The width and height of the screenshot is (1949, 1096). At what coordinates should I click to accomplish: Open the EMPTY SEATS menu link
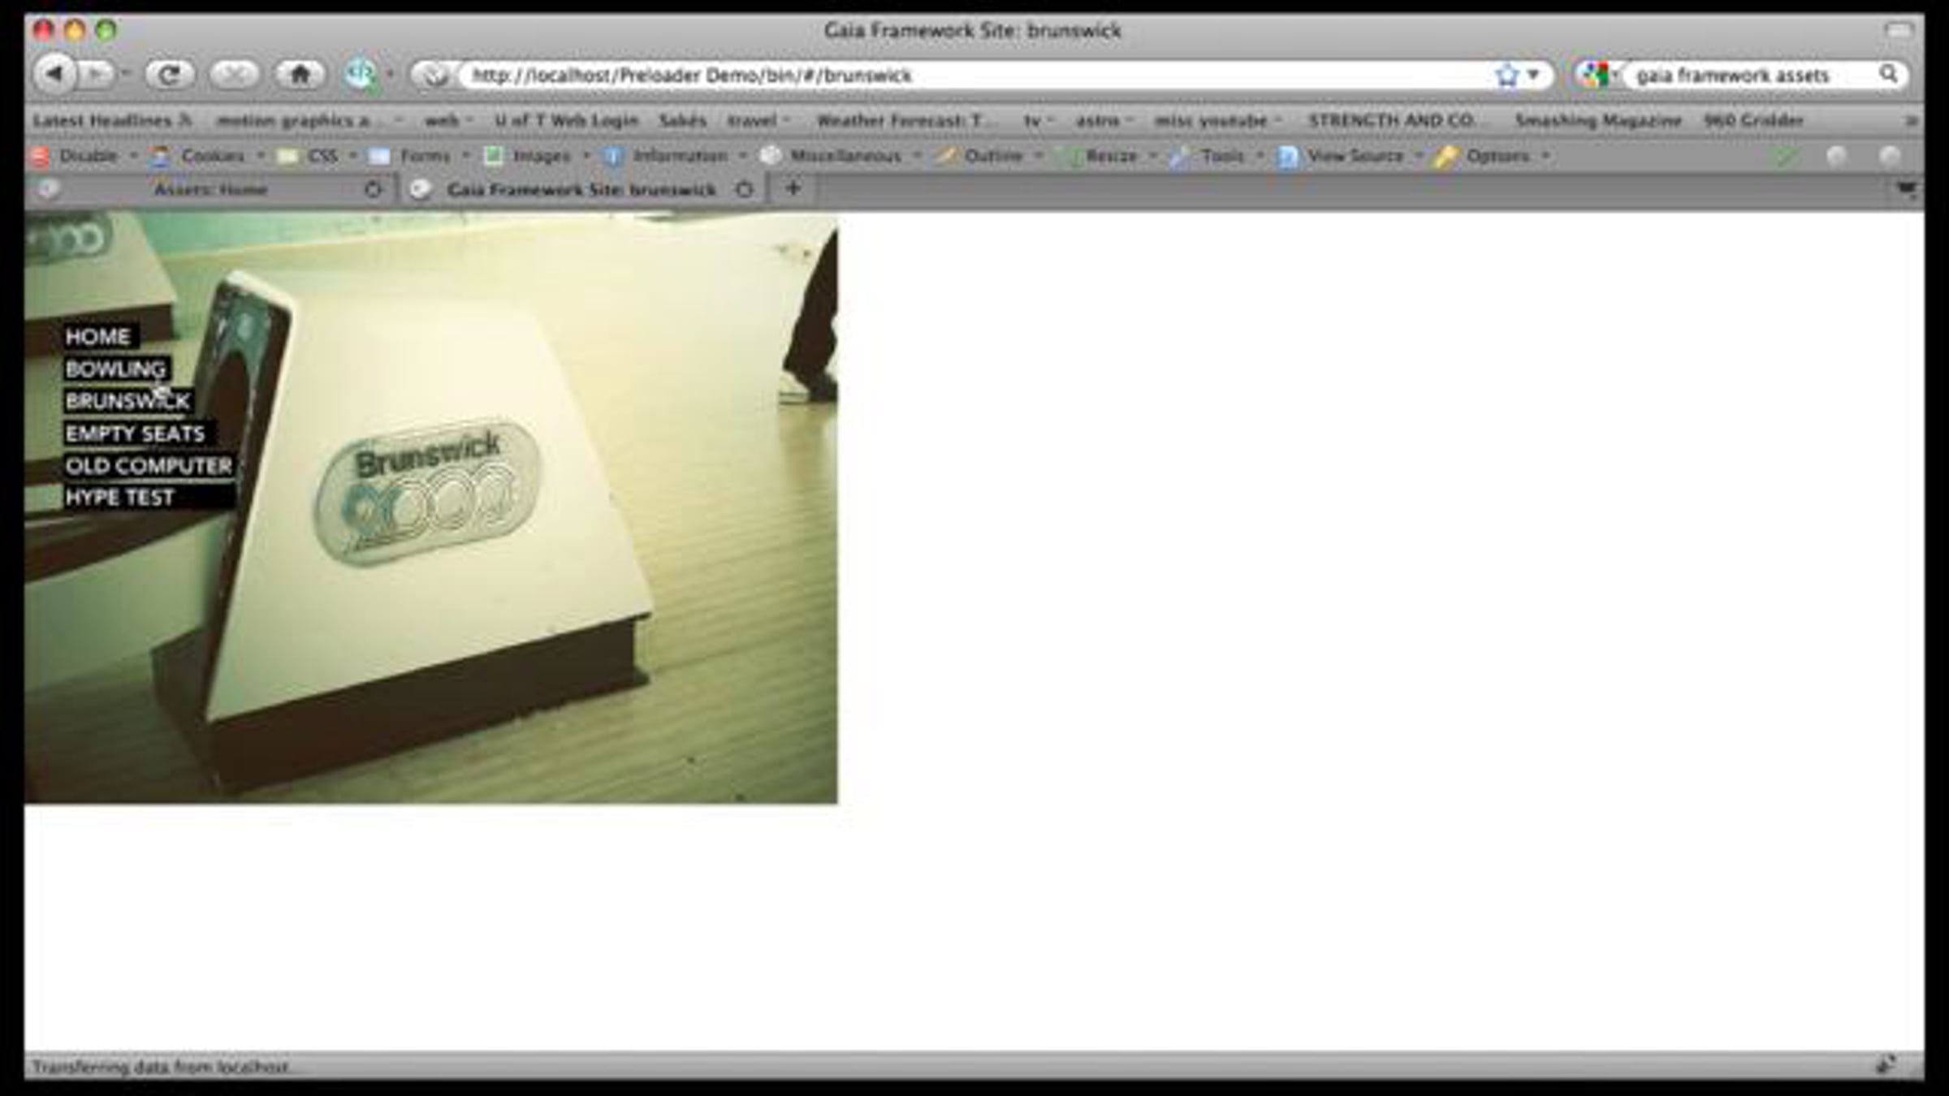[135, 434]
